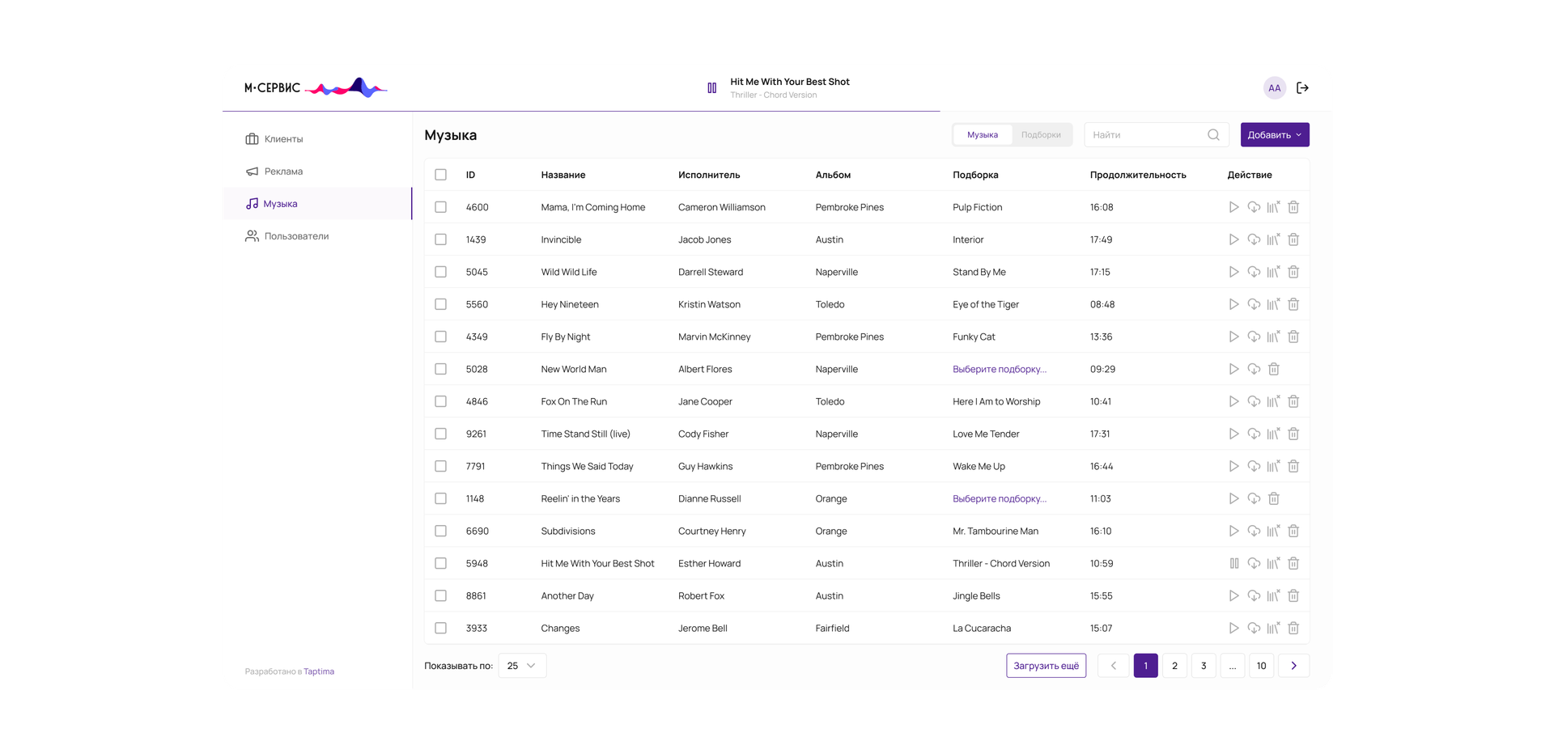Screen dimensions: 1554x754
Task: Select the checkbox for Subdivisions row
Action: pyautogui.click(x=440, y=531)
